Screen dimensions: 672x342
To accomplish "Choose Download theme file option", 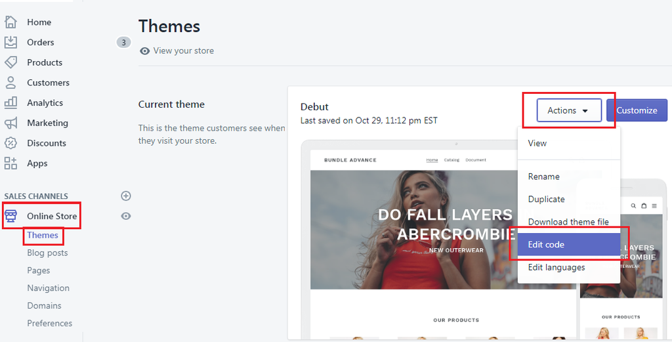I will click(x=569, y=222).
